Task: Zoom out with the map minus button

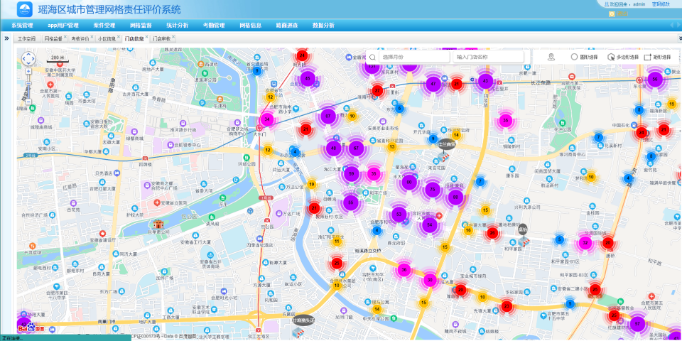Action: coord(28,102)
